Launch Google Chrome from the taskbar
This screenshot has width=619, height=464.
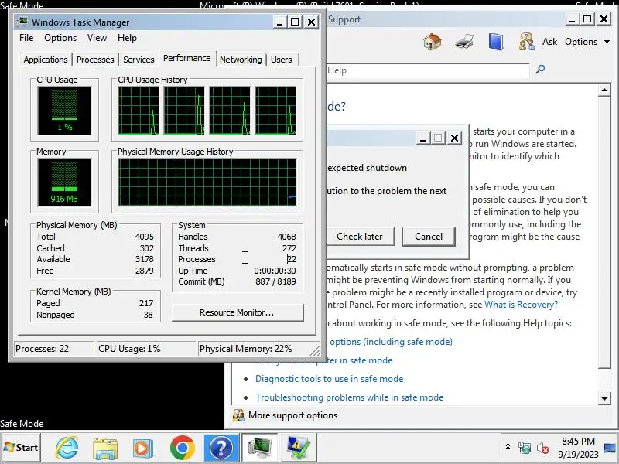[x=182, y=448]
